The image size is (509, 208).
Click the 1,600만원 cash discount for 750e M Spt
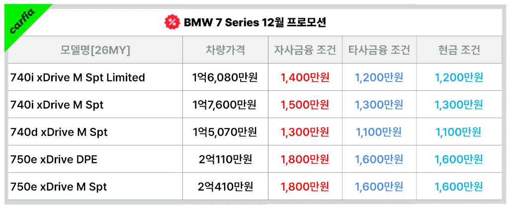pos(459,187)
